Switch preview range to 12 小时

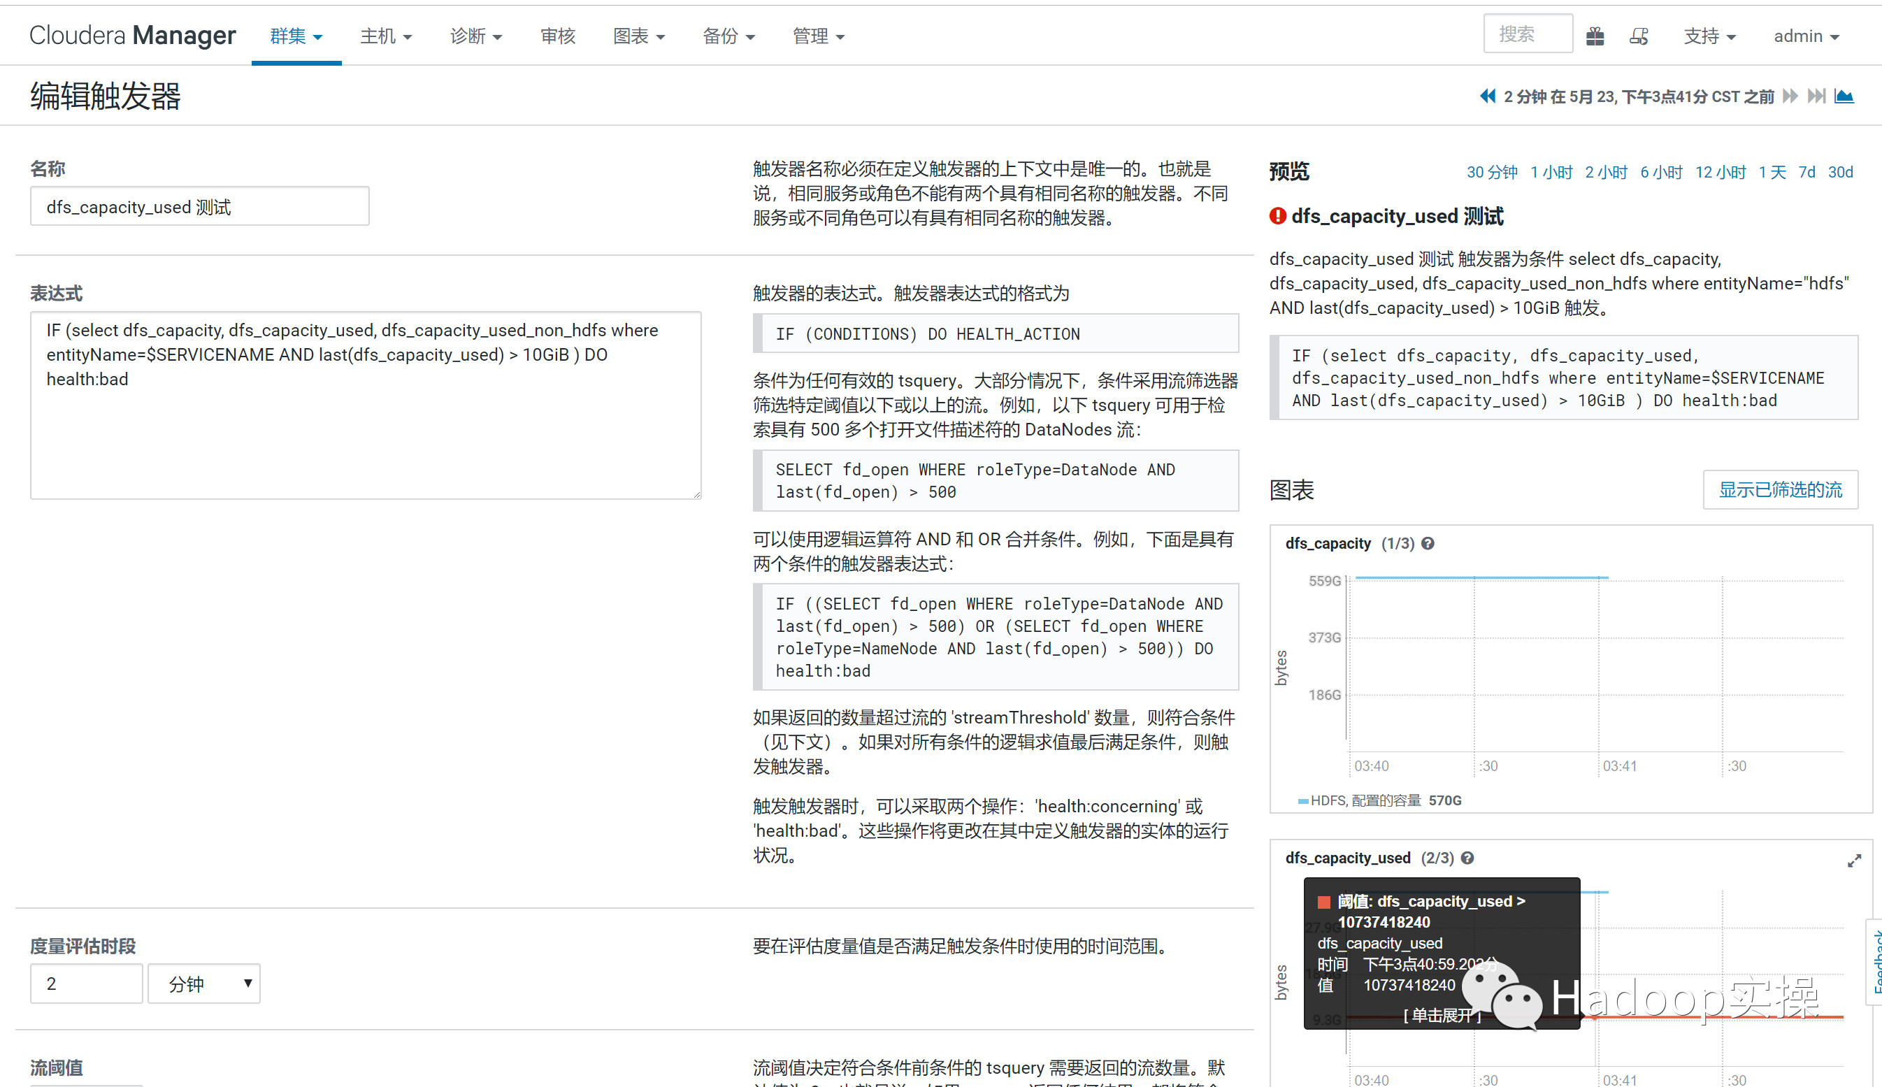pyautogui.click(x=1720, y=172)
